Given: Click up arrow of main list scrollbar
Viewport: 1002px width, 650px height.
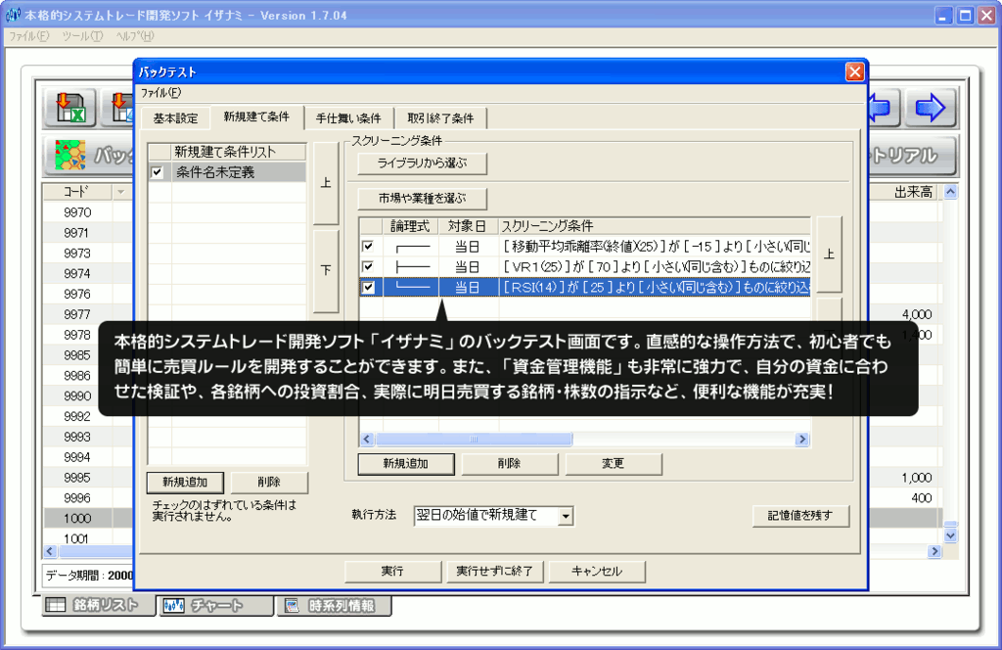Looking at the screenshot, I should click(951, 192).
